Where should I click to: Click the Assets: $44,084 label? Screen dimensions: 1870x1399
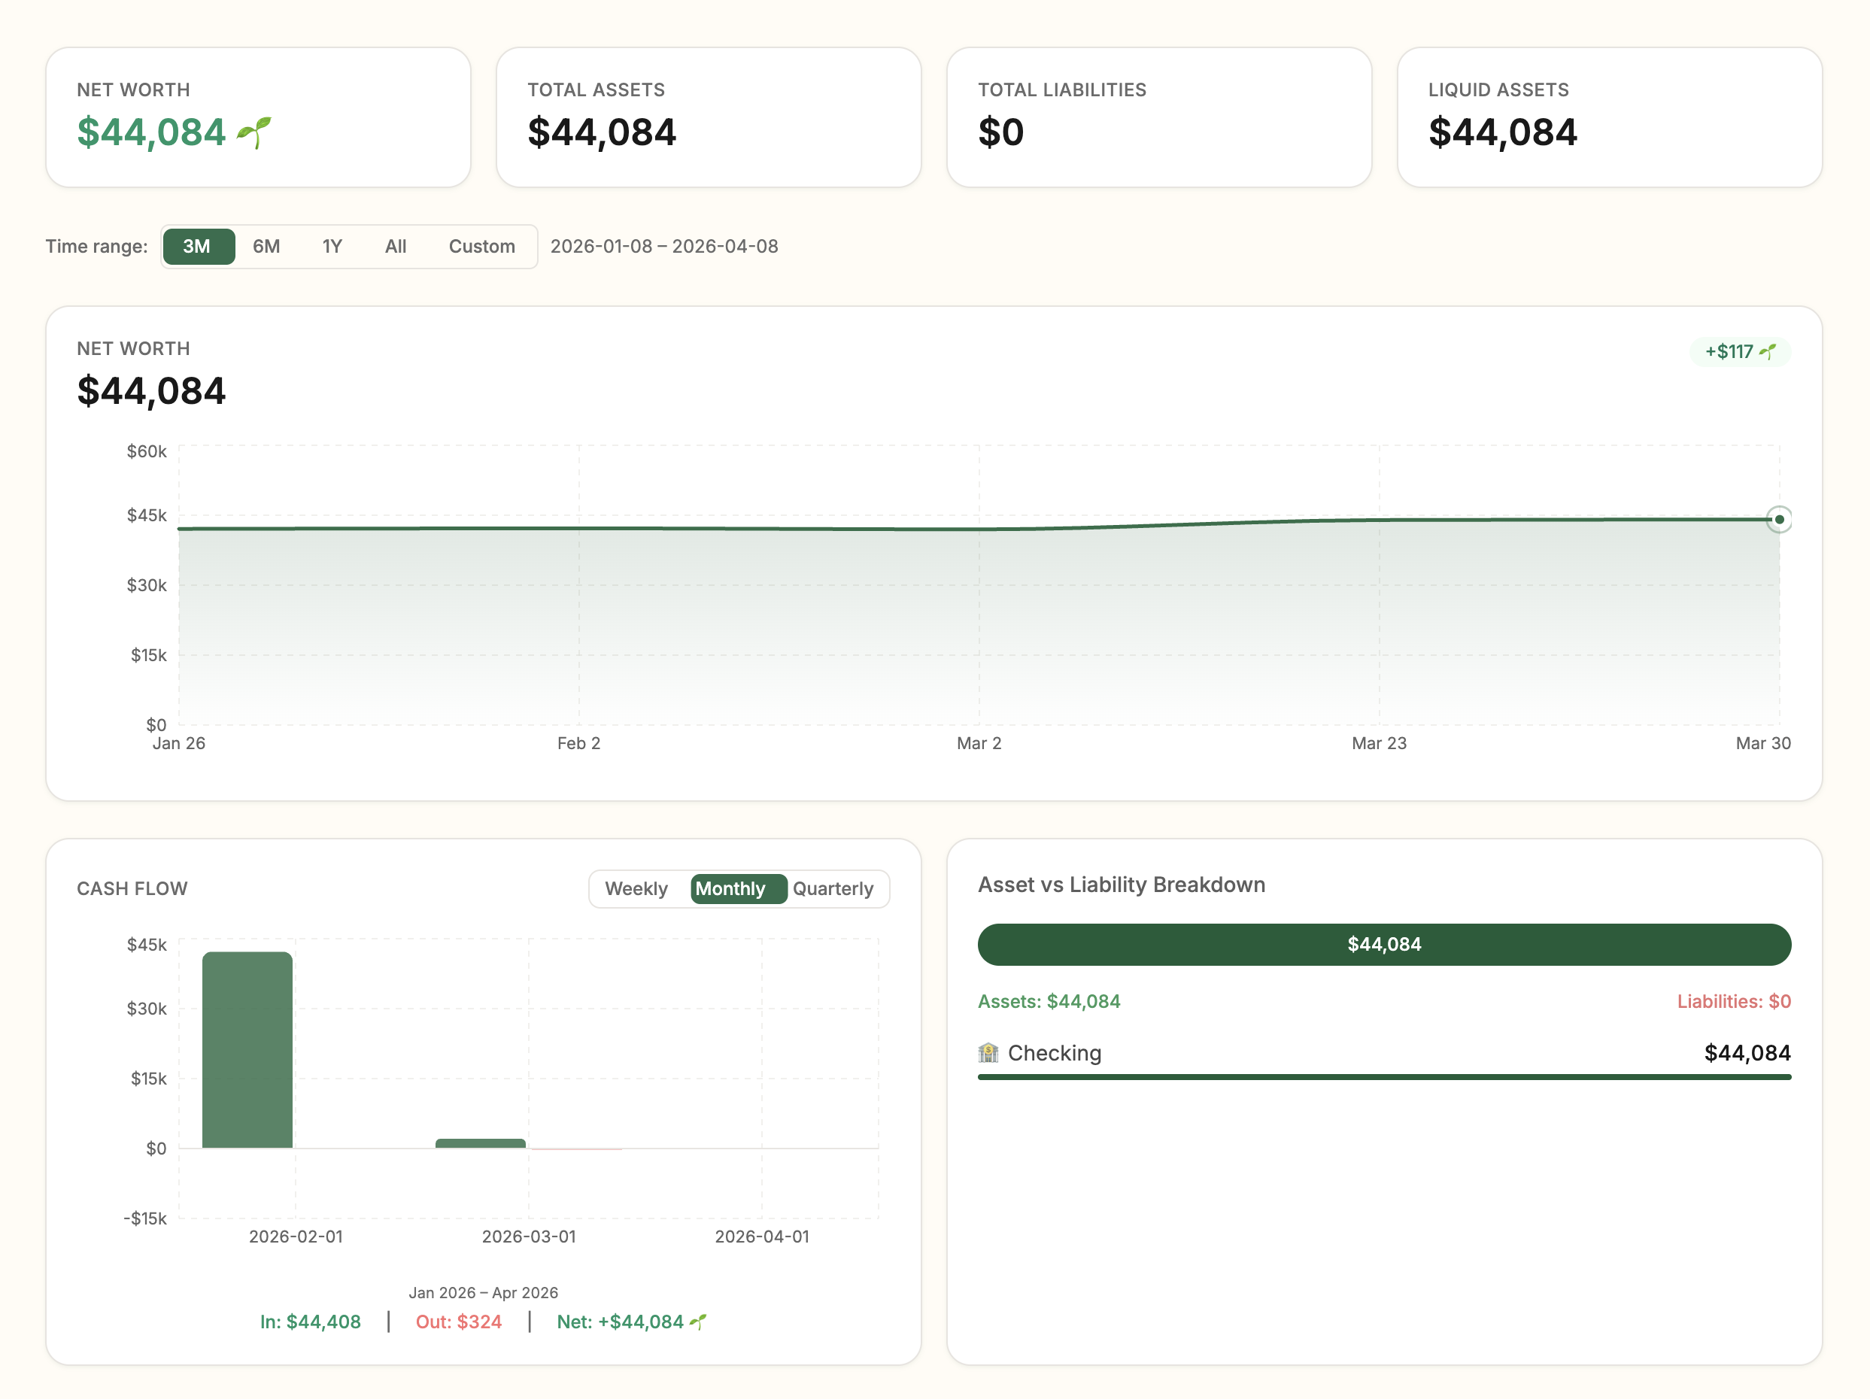(1049, 1001)
